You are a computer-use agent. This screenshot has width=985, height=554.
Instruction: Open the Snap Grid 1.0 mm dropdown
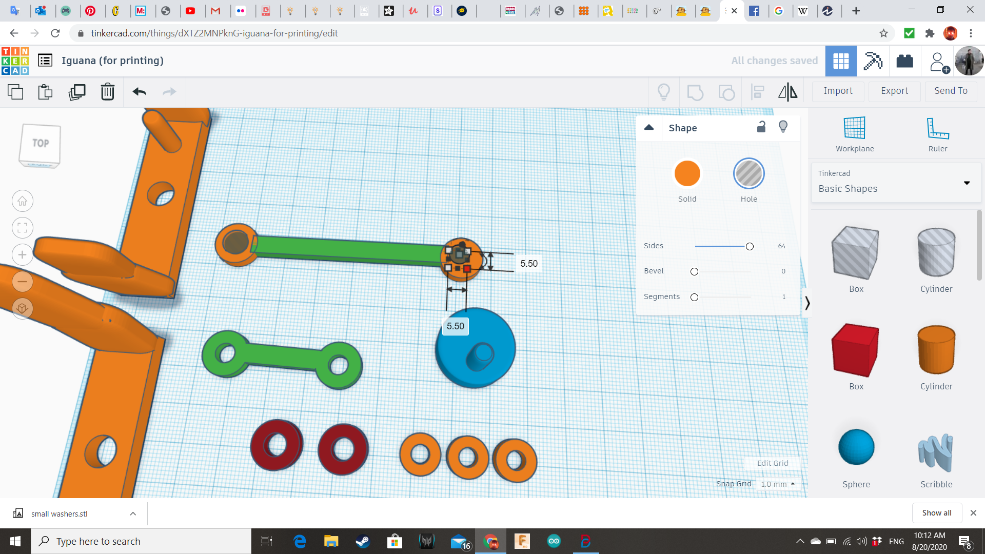(x=778, y=484)
